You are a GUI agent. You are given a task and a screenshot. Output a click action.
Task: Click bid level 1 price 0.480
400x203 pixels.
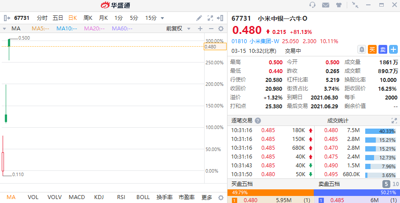[250, 200]
